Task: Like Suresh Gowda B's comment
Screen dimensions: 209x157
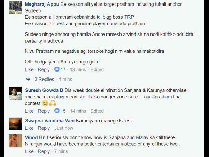Action: pyautogui.click(x=29, y=111)
